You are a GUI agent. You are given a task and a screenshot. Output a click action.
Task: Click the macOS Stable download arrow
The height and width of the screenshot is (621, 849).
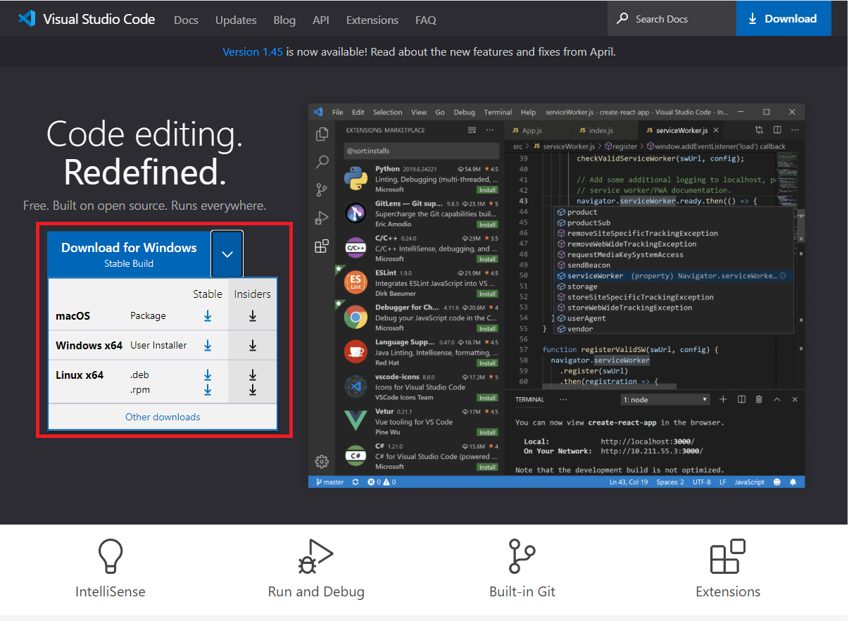(x=208, y=316)
